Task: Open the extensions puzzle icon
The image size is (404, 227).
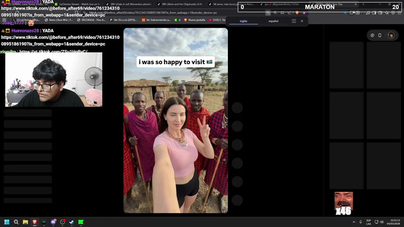Action: [351, 13]
